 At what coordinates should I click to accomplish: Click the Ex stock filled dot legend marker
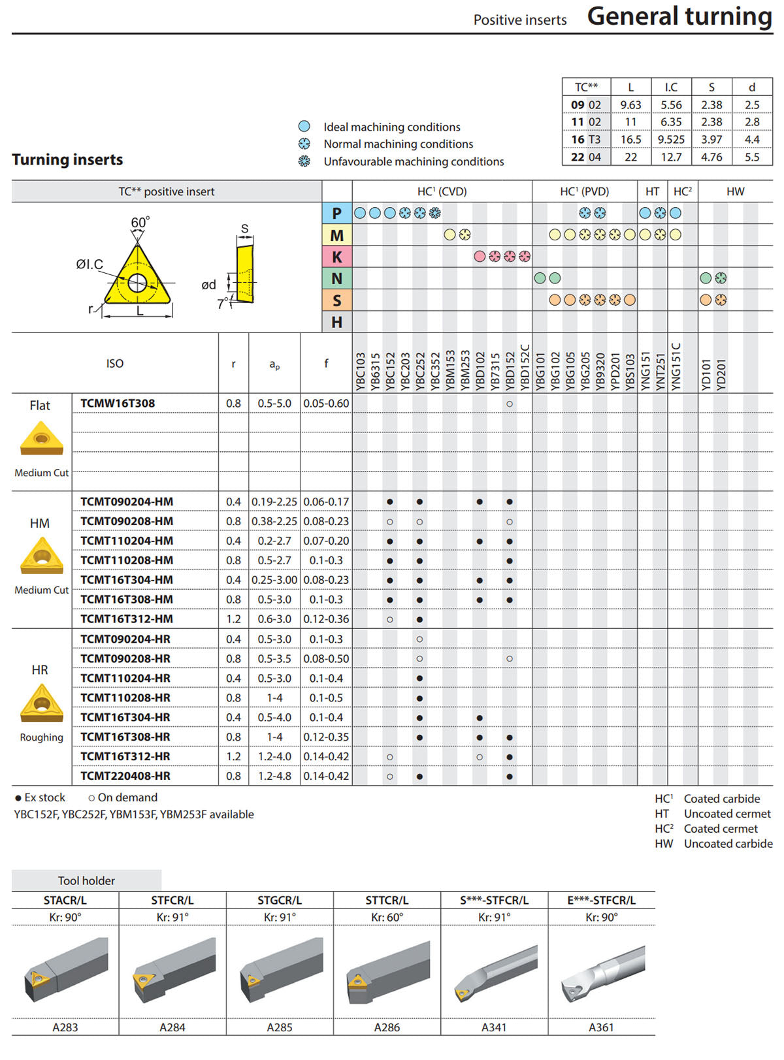click(18, 798)
